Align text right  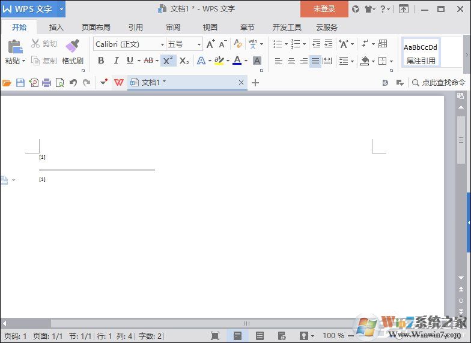(304, 61)
